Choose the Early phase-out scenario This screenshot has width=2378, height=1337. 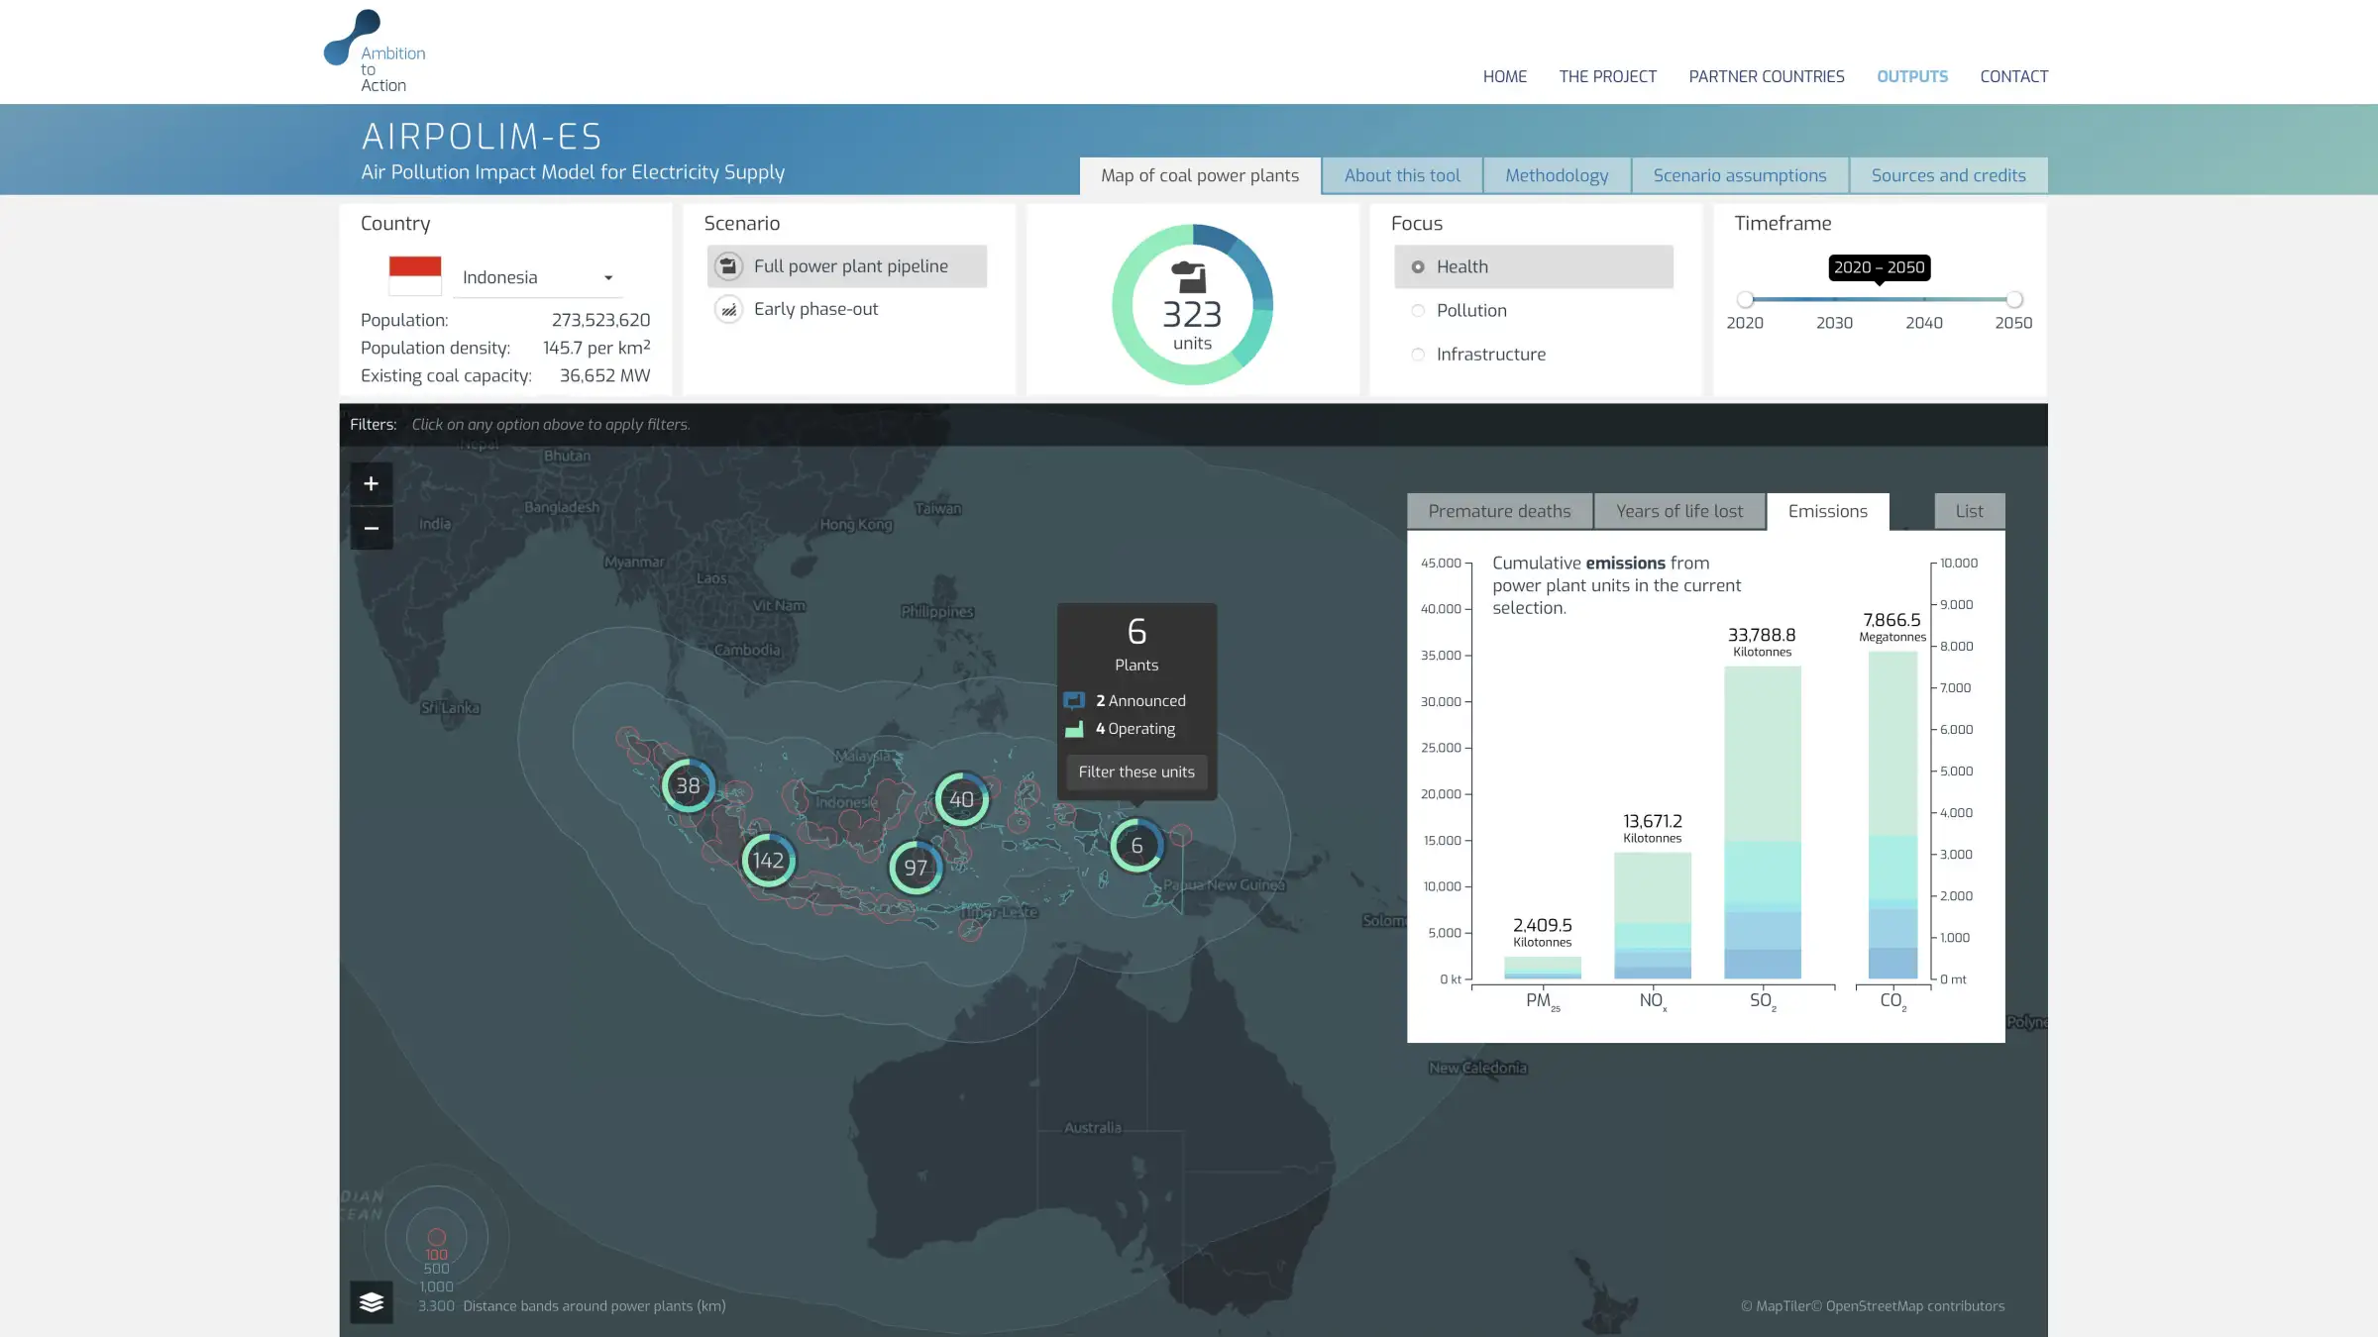815,309
